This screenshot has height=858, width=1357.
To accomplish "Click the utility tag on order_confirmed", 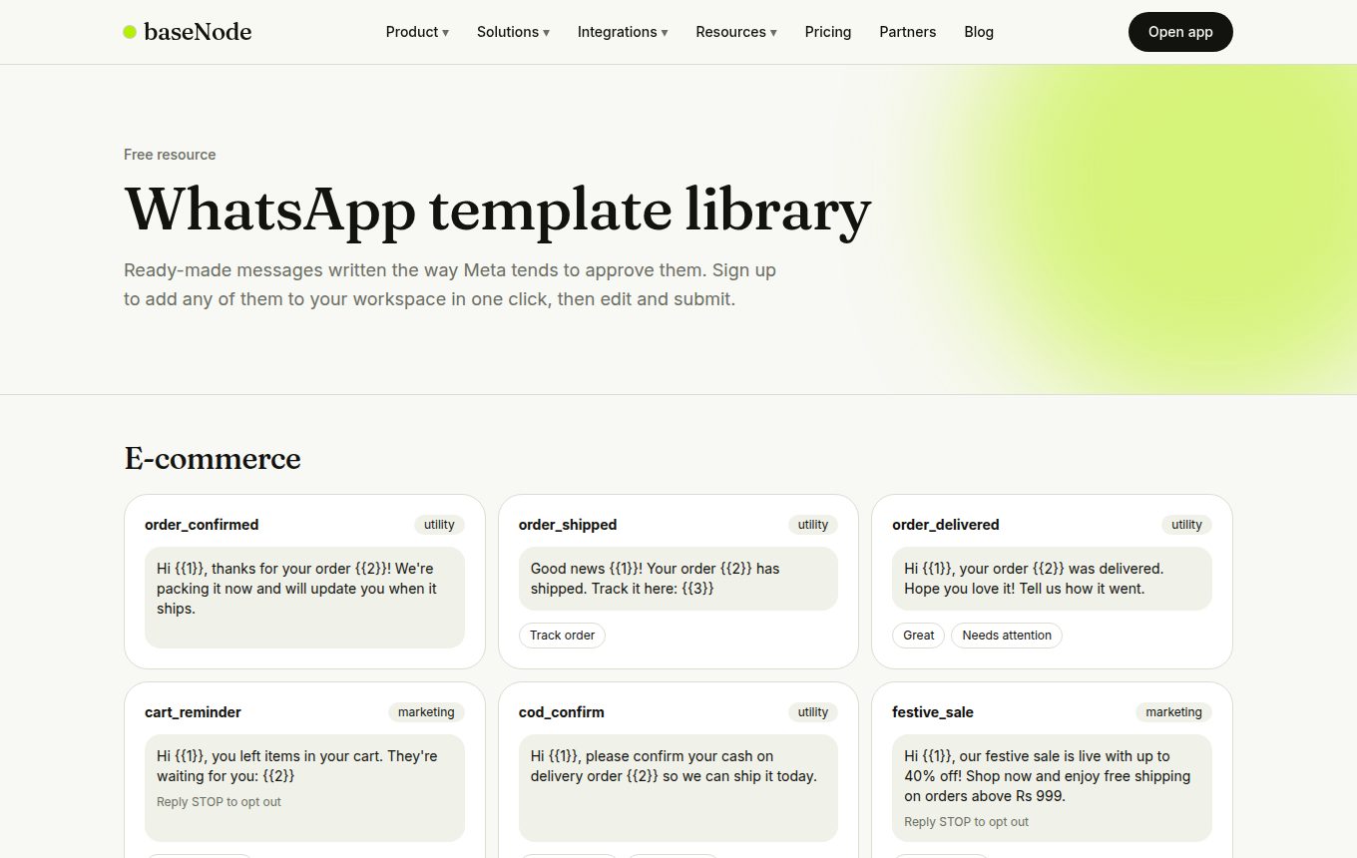I will 439,525.
